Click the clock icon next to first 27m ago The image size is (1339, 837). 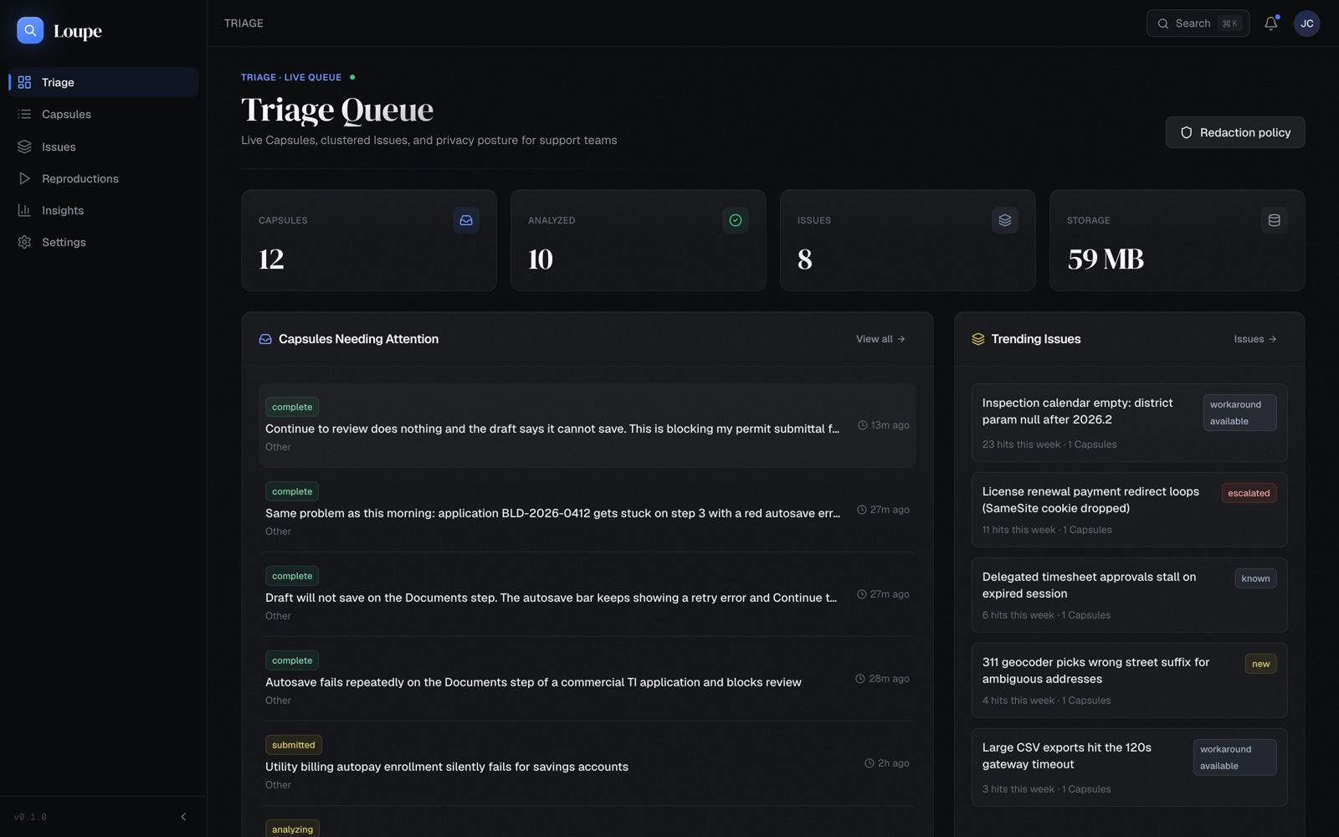pos(862,510)
